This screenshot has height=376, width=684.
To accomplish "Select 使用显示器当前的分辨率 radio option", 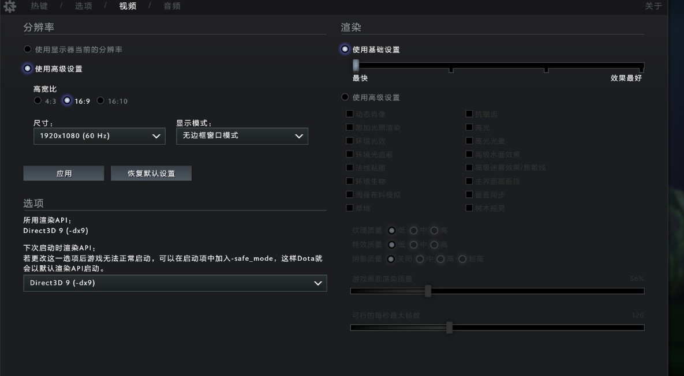I will (27, 50).
